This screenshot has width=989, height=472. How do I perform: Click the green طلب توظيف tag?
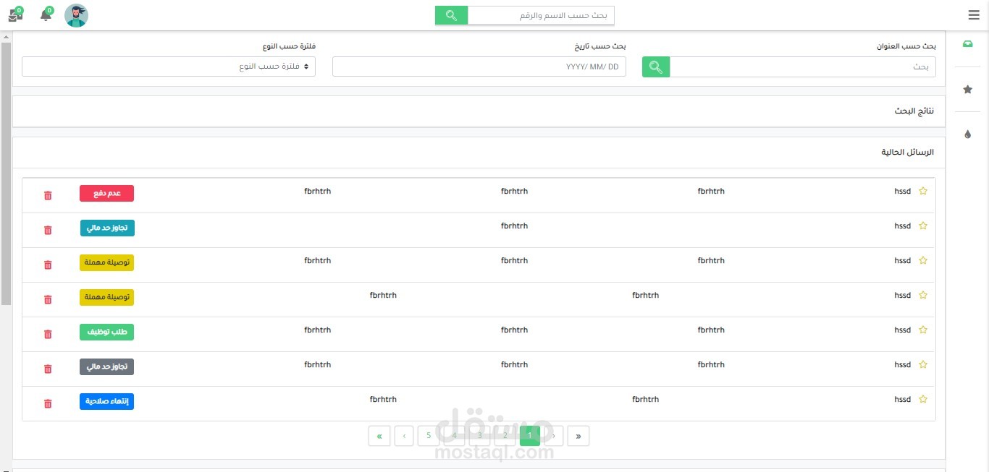pyautogui.click(x=106, y=332)
